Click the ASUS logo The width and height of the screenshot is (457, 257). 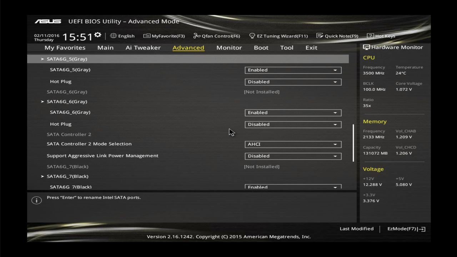48,21
